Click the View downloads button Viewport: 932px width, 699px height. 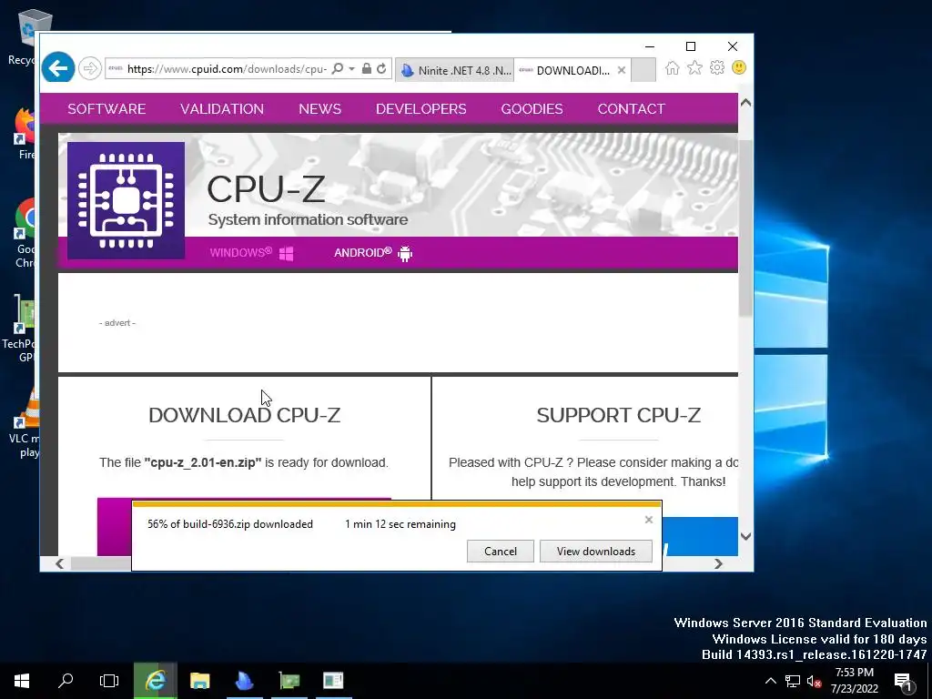coord(595,551)
